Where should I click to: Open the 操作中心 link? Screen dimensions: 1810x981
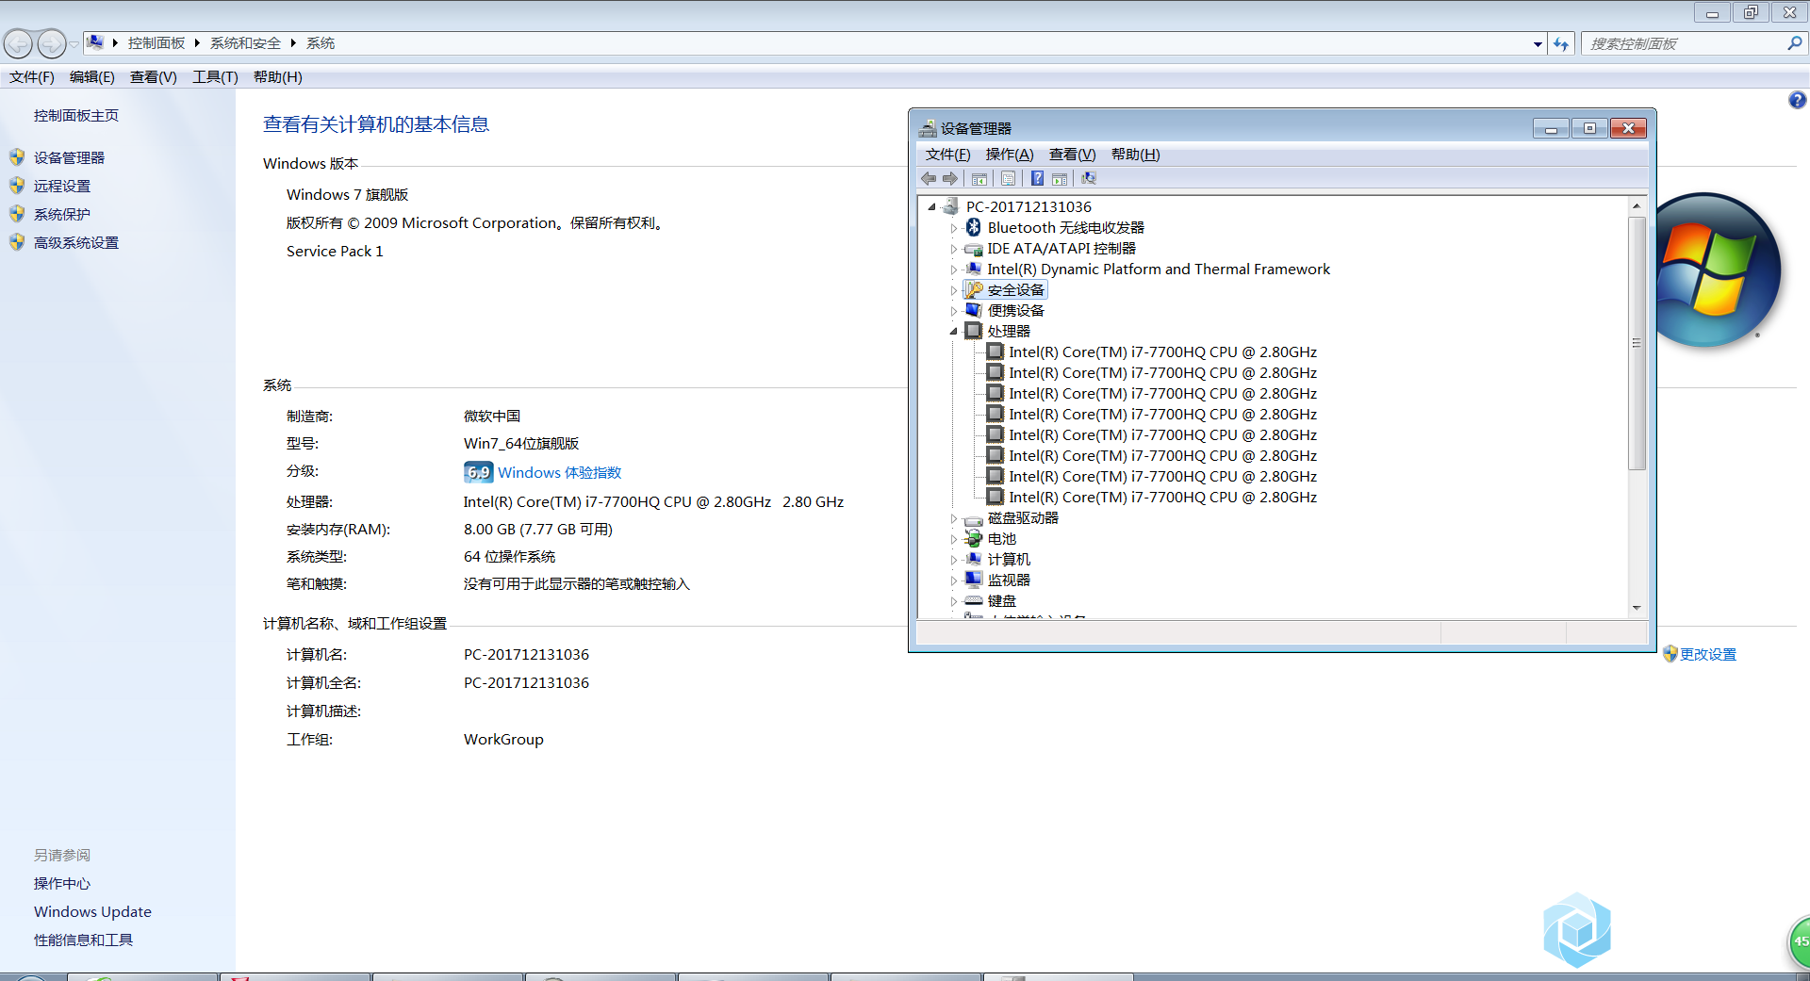click(62, 883)
